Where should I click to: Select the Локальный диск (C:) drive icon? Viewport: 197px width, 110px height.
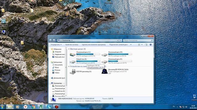73,54
